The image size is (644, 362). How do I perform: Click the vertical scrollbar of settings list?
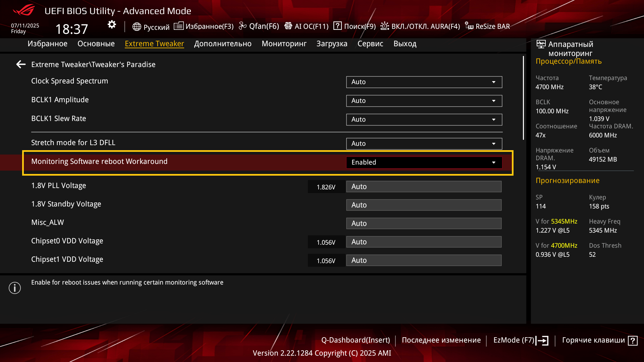click(x=523, y=98)
